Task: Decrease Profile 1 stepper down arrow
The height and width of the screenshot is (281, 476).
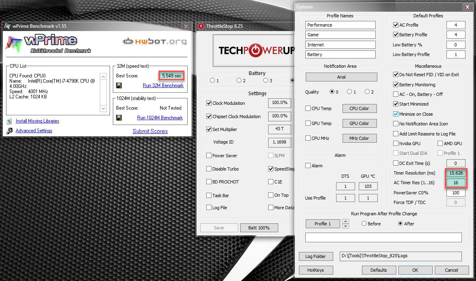Action: coord(345,226)
